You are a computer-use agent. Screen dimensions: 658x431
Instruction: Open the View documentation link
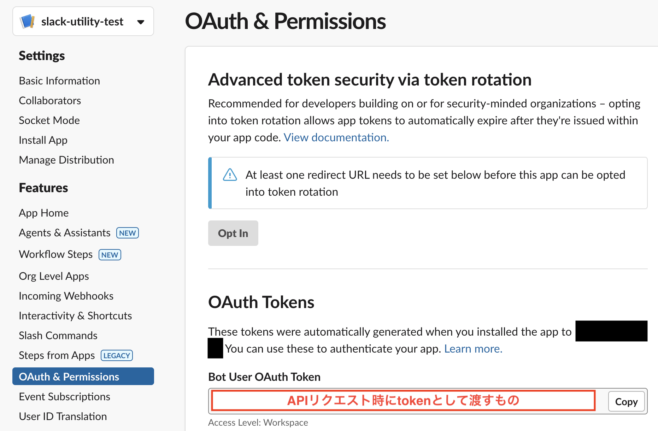[x=335, y=137]
